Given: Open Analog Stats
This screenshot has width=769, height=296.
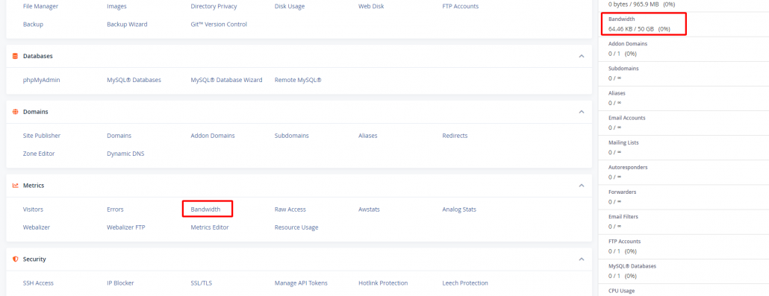Looking at the screenshot, I should click(460, 210).
